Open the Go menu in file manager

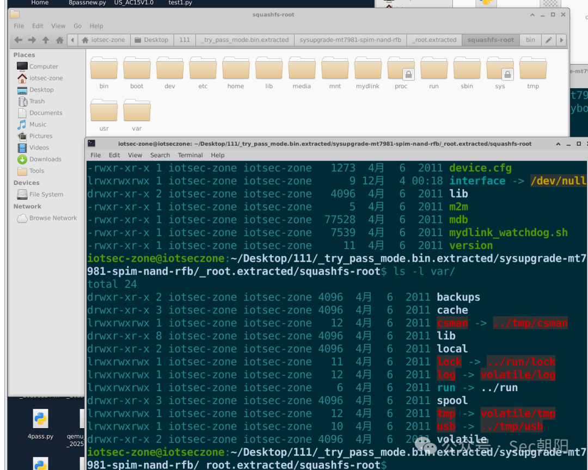tap(78, 26)
